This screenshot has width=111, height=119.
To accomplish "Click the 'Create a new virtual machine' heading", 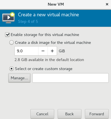I will [x=48, y=15].
